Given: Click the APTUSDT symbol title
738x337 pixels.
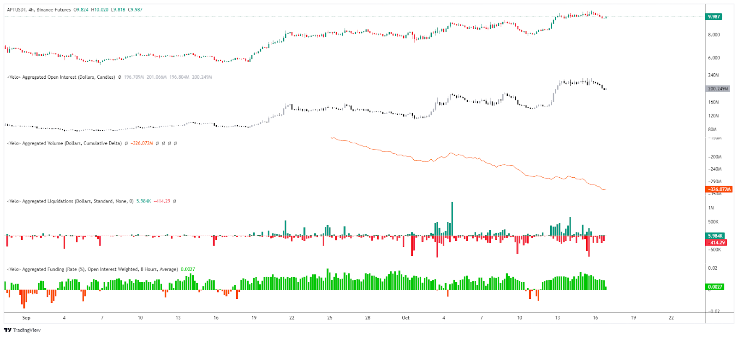Looking at the screenshot, I should click(16, 10).
